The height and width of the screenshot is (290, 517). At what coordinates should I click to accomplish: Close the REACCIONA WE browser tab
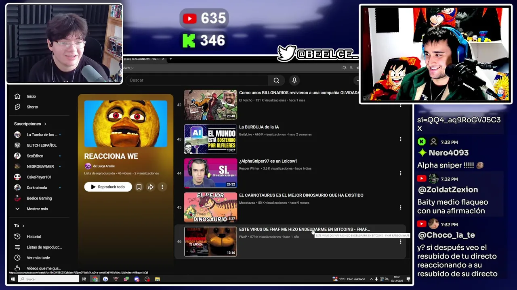click(x=163, y=59)
